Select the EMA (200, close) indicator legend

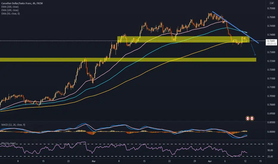[x=10, y=7]
